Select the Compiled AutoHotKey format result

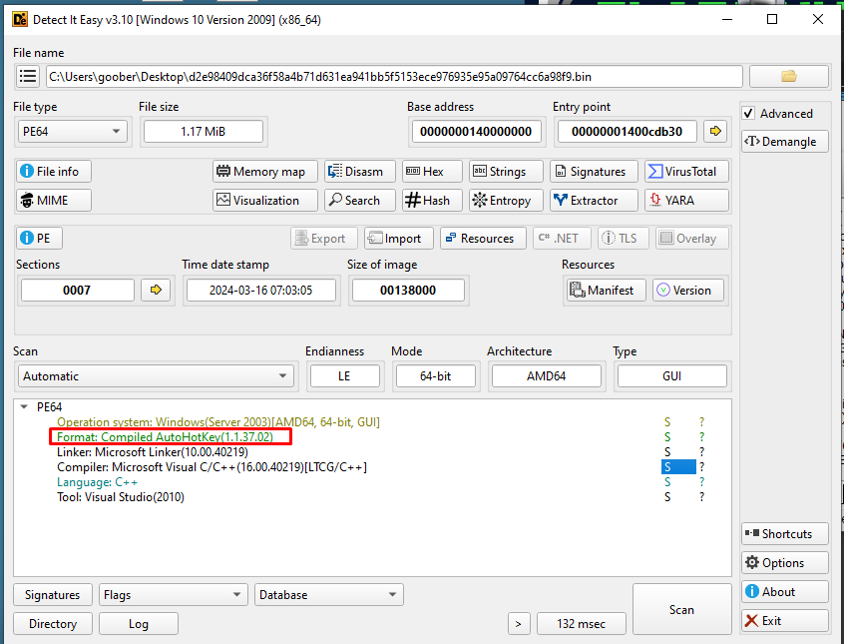coord(165,436)
